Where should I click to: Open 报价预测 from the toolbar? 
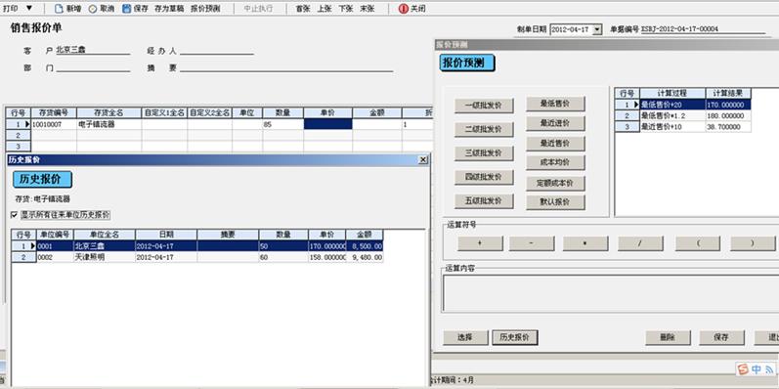(205, 9)
